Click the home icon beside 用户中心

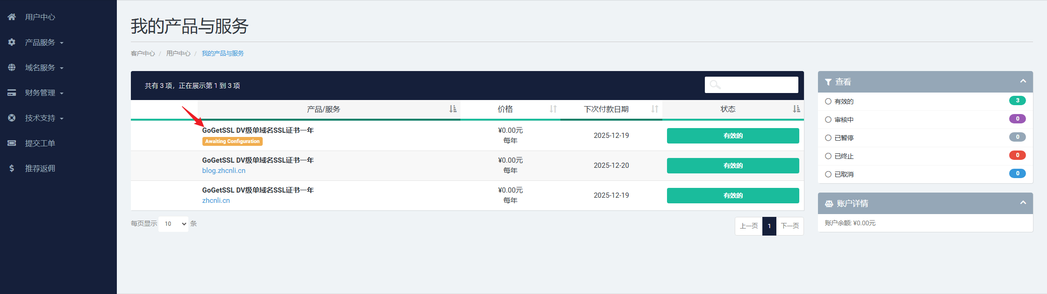(x=12, y=17)
